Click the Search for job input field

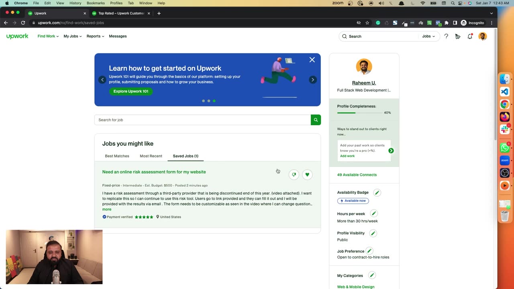click(202, 120)
